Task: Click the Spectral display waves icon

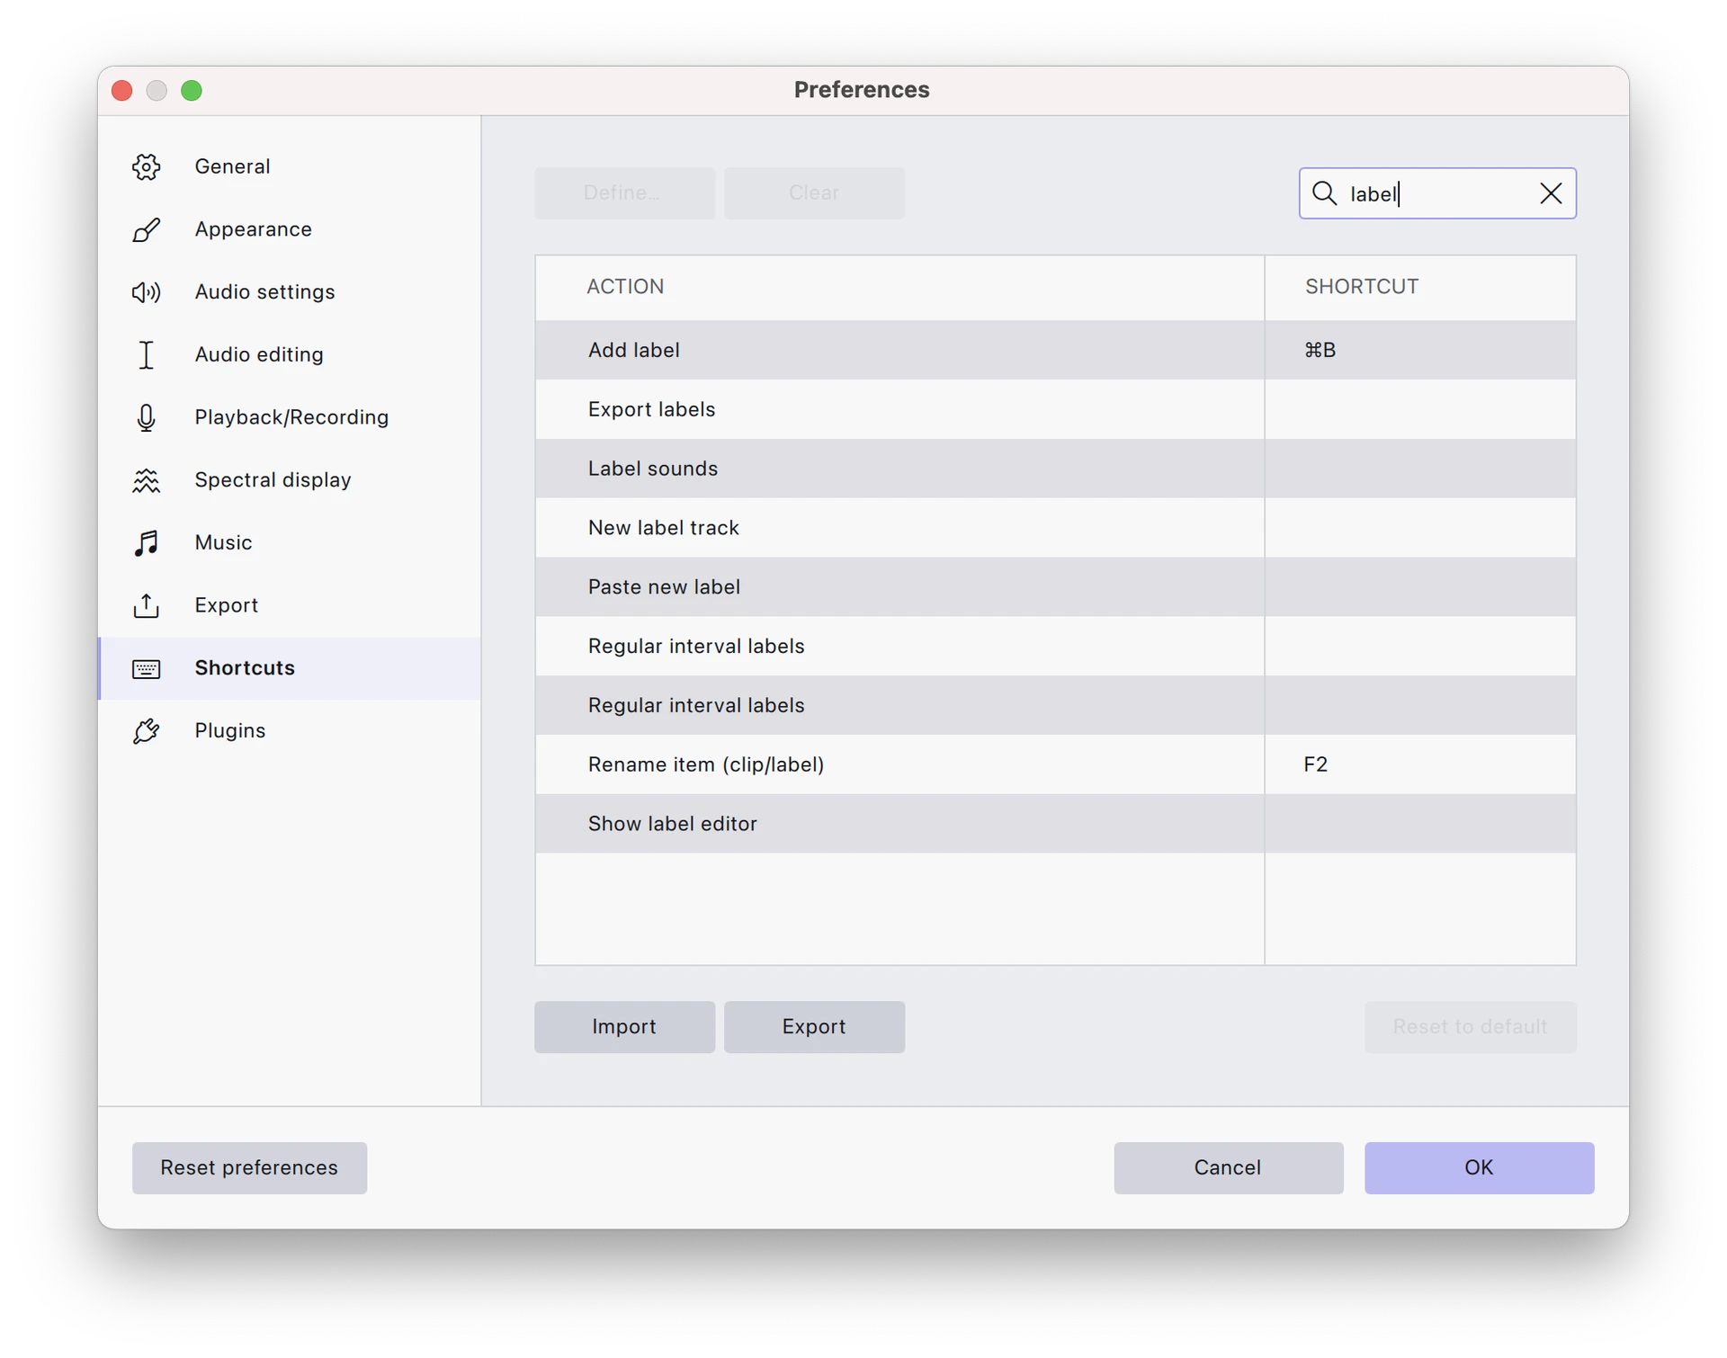Action: click(146, 480)
